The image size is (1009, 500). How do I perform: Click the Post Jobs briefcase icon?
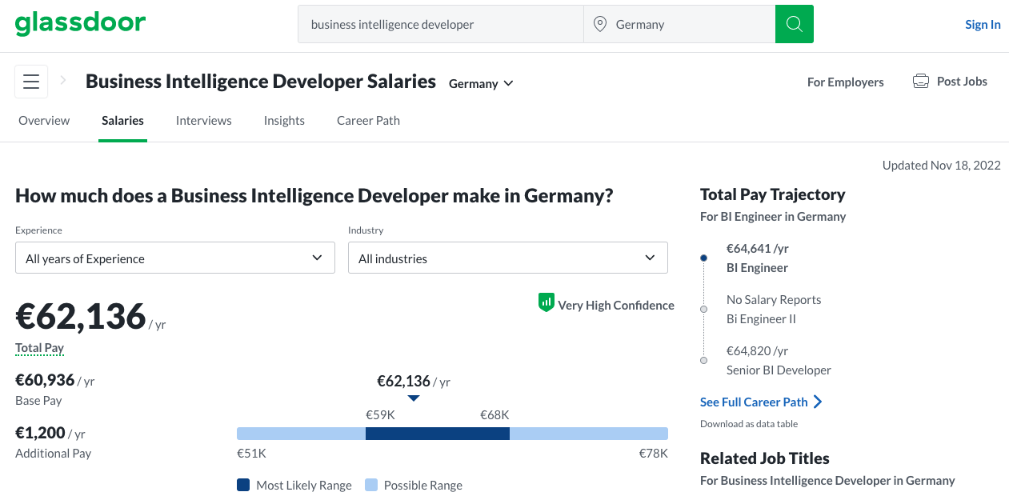(x=921, y=82)
